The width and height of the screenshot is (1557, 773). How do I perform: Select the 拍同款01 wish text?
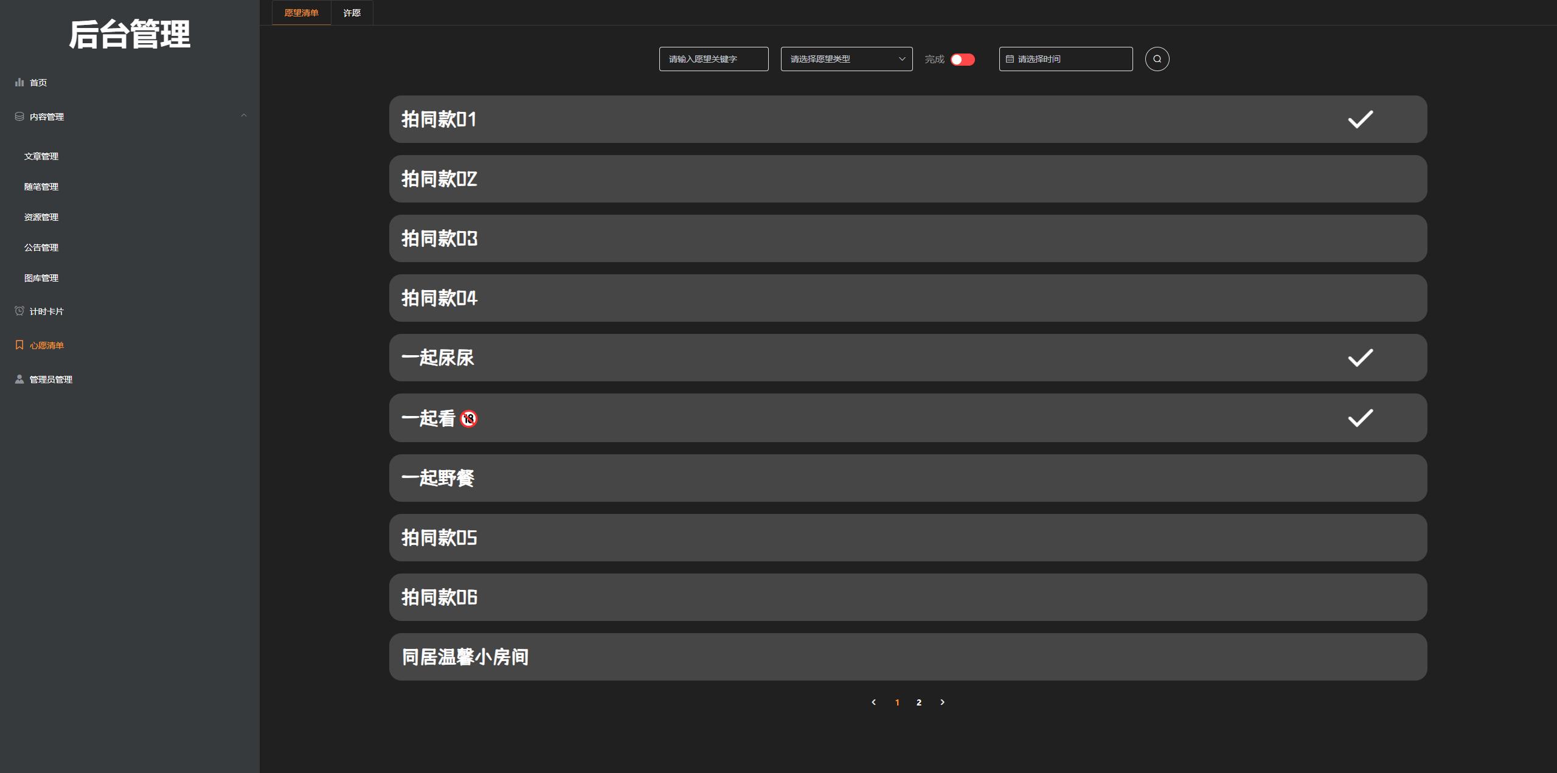439,119
